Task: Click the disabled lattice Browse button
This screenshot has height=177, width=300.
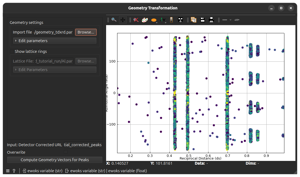Action: 86,61
